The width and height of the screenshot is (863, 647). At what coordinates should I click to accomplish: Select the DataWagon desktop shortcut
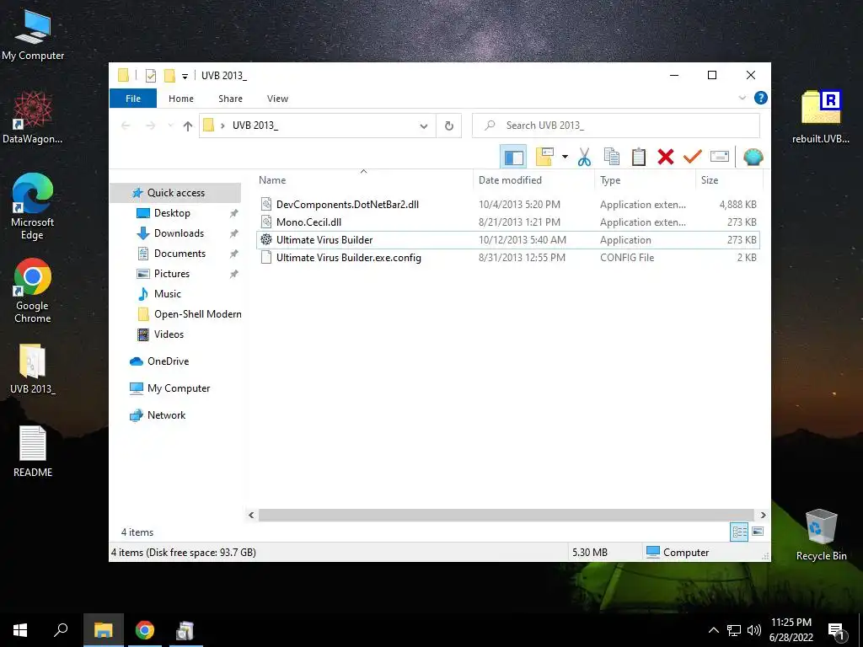point(33,118)
